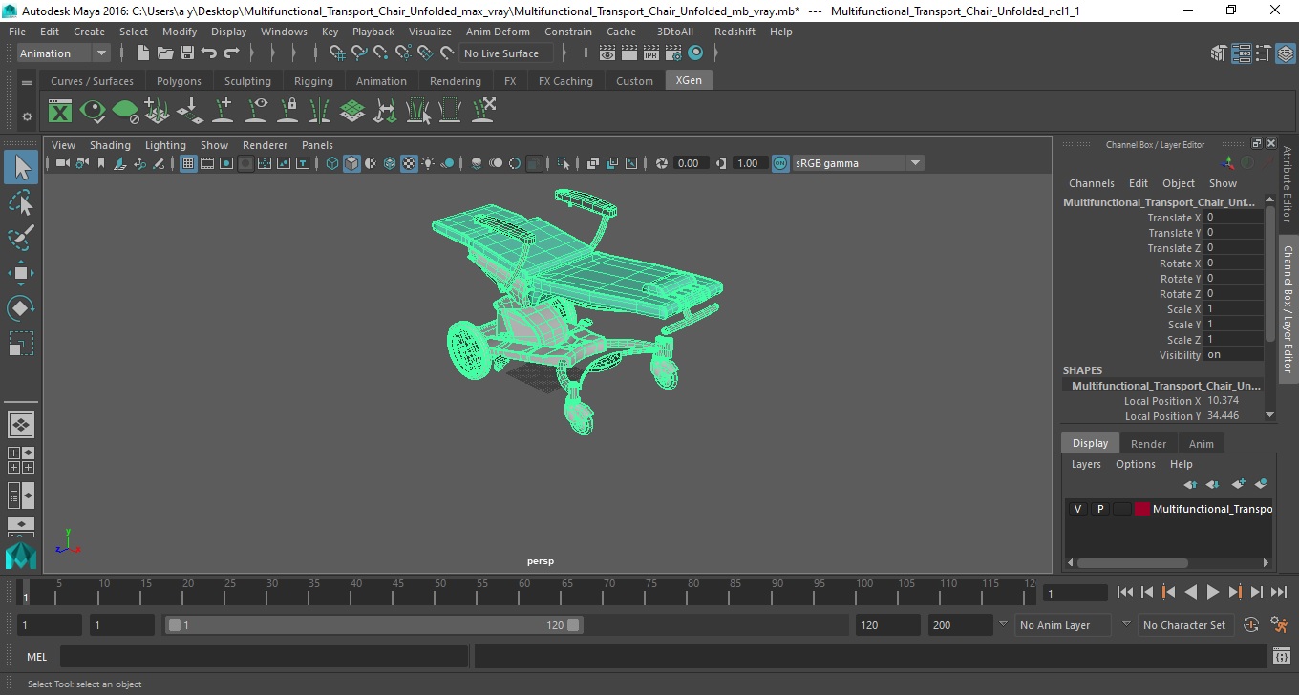
Task: Open the Modify menu
Action: (x=180, y=32)
